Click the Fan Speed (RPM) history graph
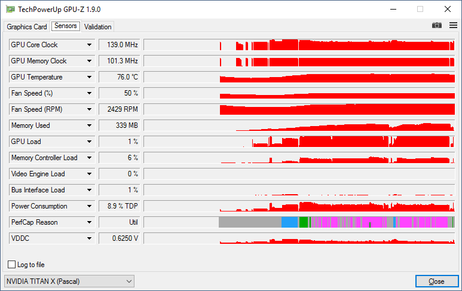 pyautogui.click(x=299, y=109)
